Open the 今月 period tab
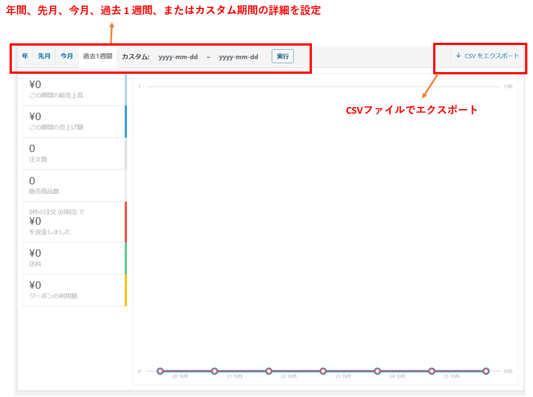The image size is (533, 397). coord(67,56)
